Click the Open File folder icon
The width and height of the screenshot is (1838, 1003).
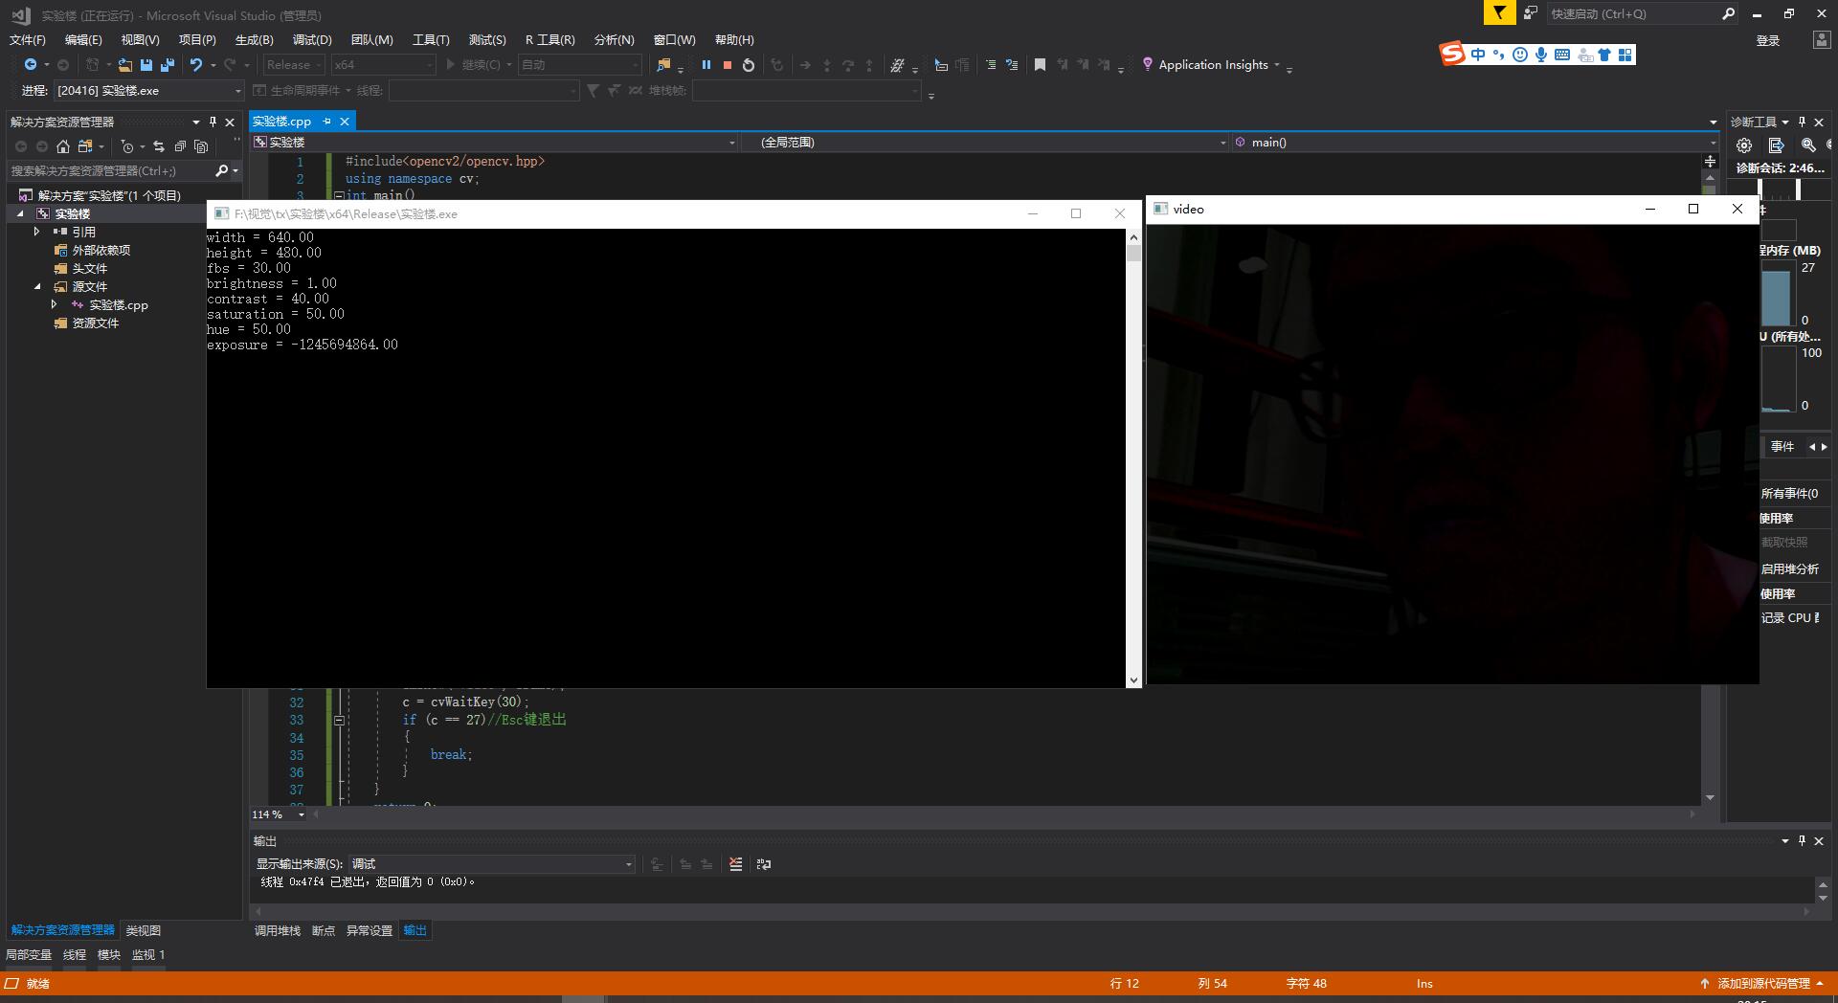coord(125,65)
